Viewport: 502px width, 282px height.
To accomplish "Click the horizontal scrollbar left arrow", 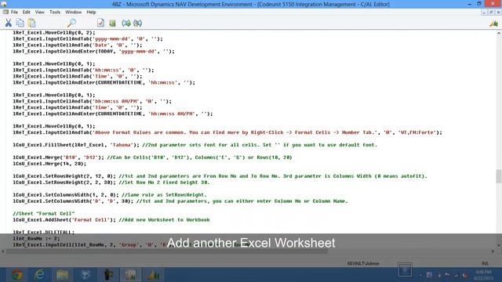I will 3,251.
